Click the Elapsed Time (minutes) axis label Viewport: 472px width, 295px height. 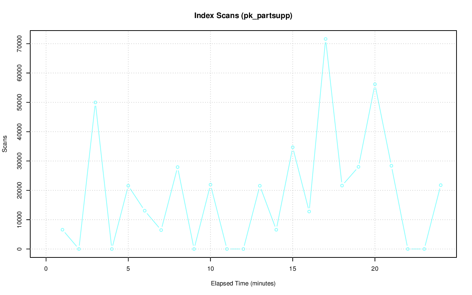click(x=243, y=284)
